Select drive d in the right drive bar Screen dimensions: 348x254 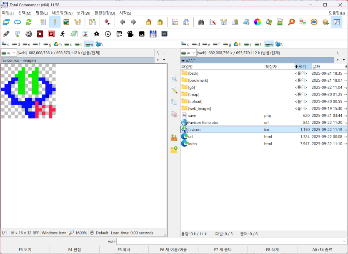coord(196,44)
